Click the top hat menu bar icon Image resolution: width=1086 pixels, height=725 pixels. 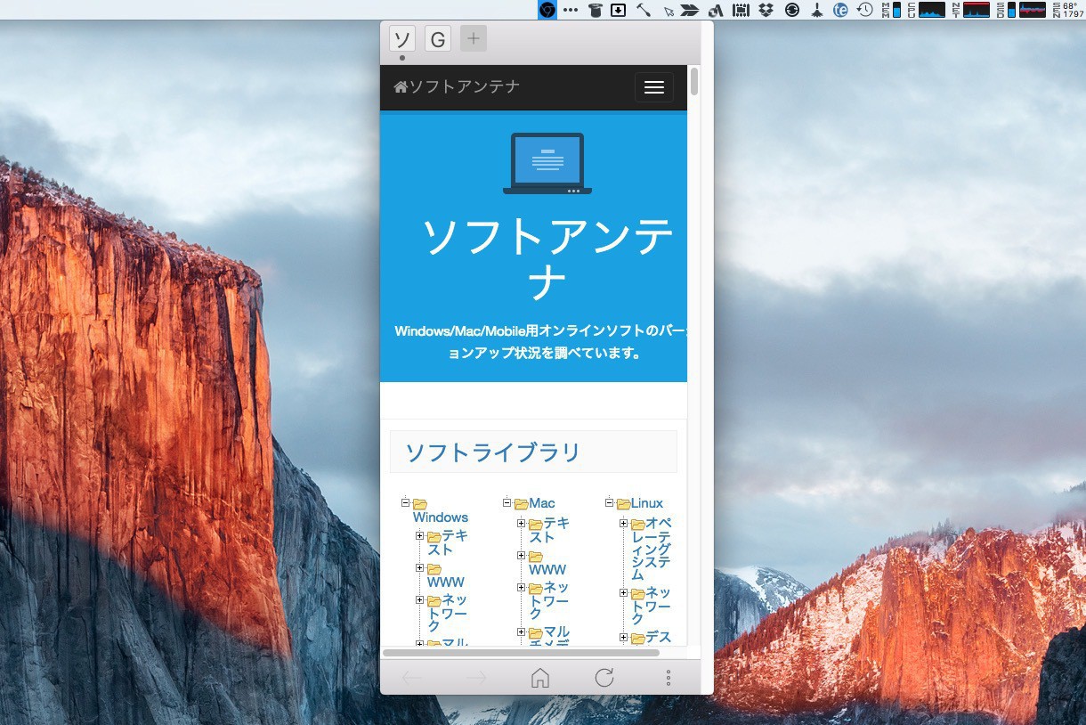point(596,10)
